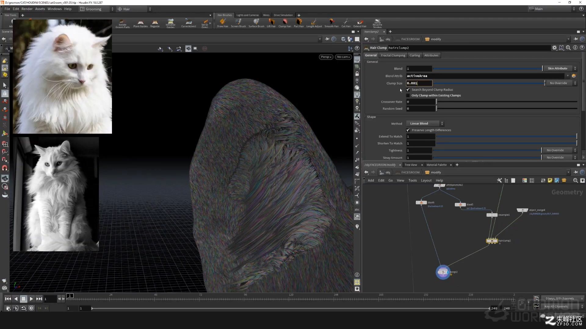
Task: Click the parameter gear settings icon
Action: 554,48
